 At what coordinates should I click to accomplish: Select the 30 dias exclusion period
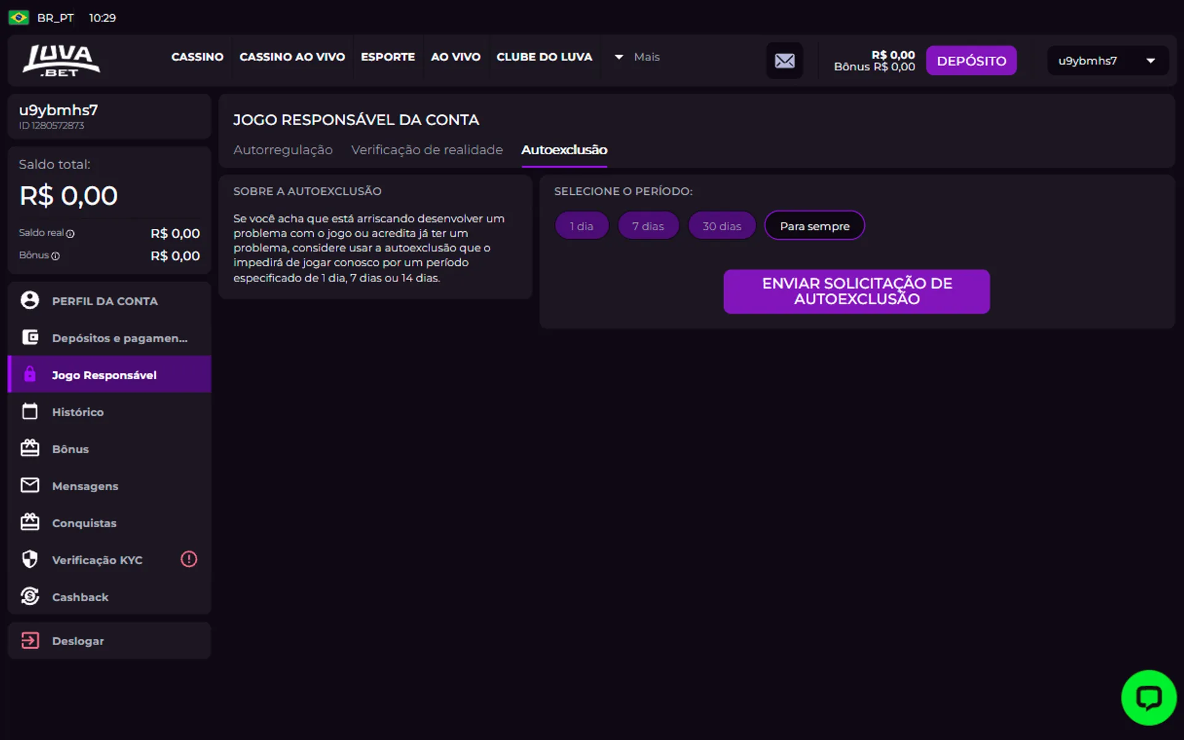721,225
